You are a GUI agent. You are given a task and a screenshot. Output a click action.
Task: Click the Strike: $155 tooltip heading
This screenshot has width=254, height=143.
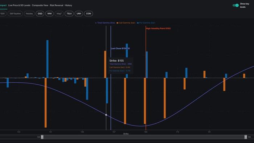tap(116, 61)
